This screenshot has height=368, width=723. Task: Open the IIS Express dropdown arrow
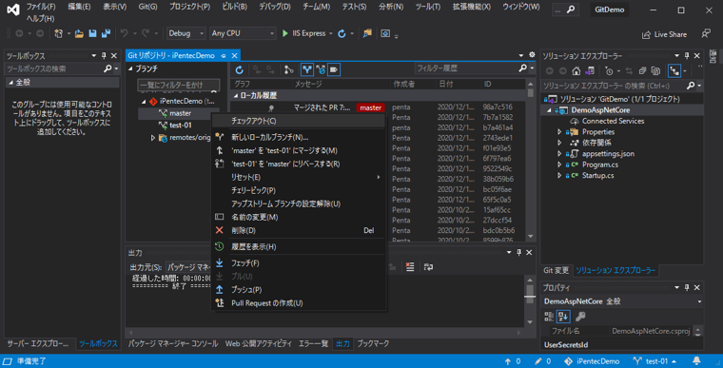tap(331, 33)
